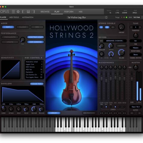Click the reverb Master button
The width and height of the screenshot is (143, 143).
coord(121,46)
